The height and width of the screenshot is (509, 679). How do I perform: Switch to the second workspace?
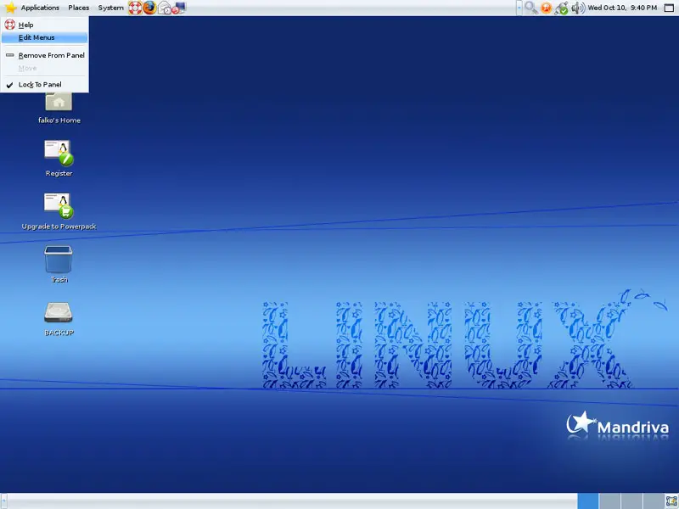pyautogui.click(x=609, y=501)
